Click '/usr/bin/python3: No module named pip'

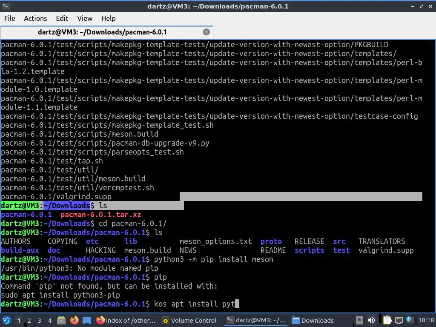tap(80, 268)
